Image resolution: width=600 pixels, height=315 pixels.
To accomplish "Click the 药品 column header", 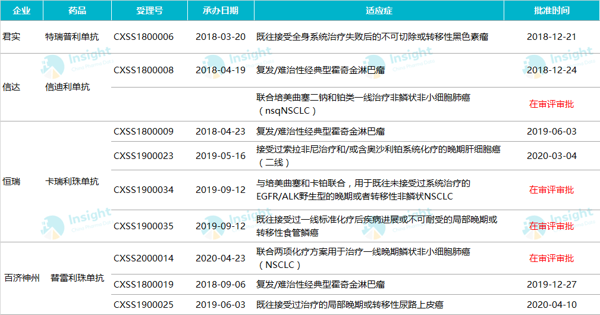I will tap(77, 10).
